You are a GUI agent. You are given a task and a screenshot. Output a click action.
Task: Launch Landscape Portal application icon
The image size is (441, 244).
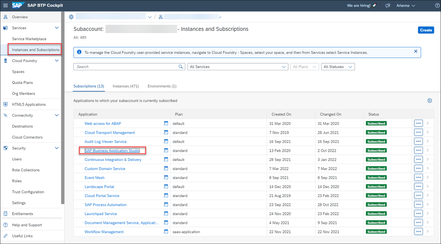[x=166, y=187]
